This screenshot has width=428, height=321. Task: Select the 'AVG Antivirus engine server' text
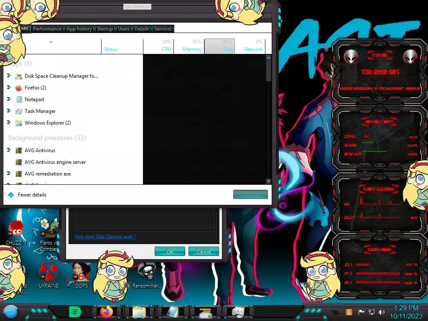(55, 162)
